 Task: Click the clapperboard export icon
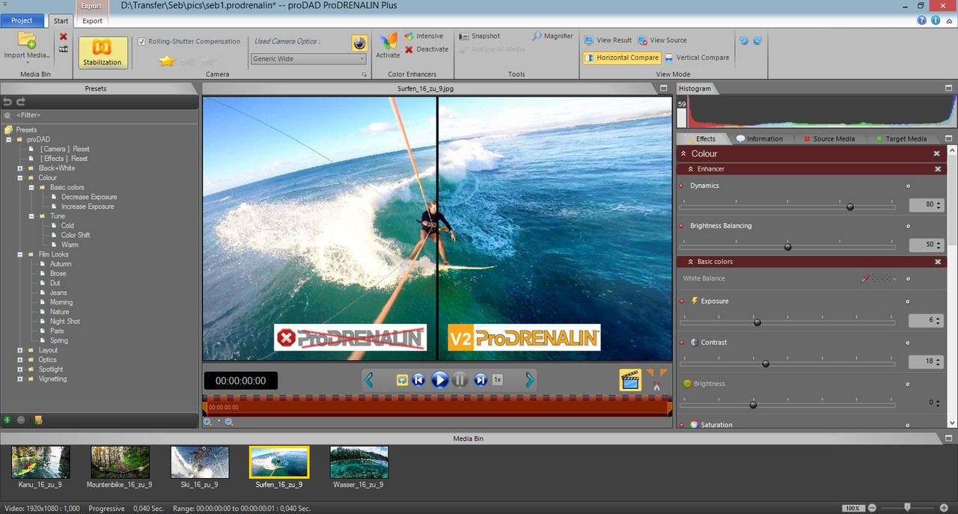pyautogui.click(x=630, y=380)
